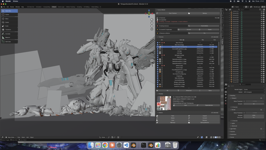Open the View Layer properties tab icon
Screen dimensions: 266x150
point(226,98)
